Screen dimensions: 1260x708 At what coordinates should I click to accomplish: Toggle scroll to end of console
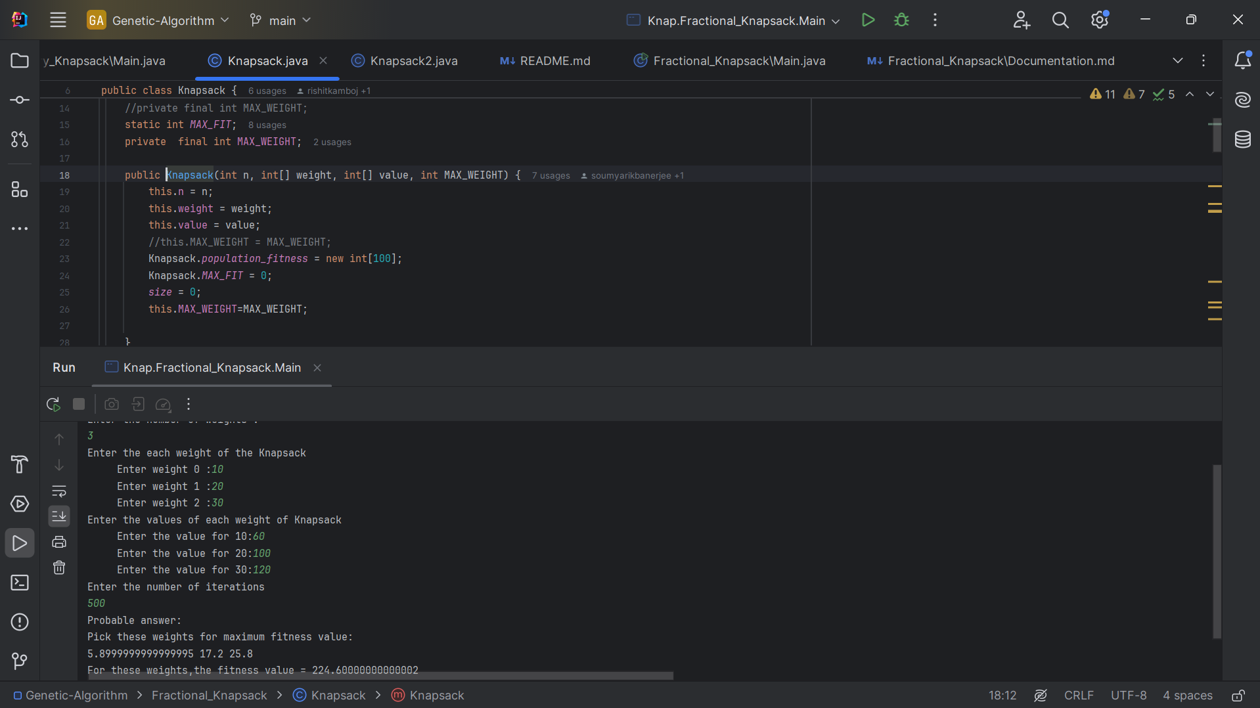pyautogui.click(x=59, y=516)
